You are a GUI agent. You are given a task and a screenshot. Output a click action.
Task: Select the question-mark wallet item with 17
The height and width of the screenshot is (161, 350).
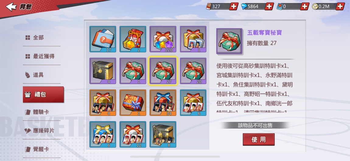[103, 39]
